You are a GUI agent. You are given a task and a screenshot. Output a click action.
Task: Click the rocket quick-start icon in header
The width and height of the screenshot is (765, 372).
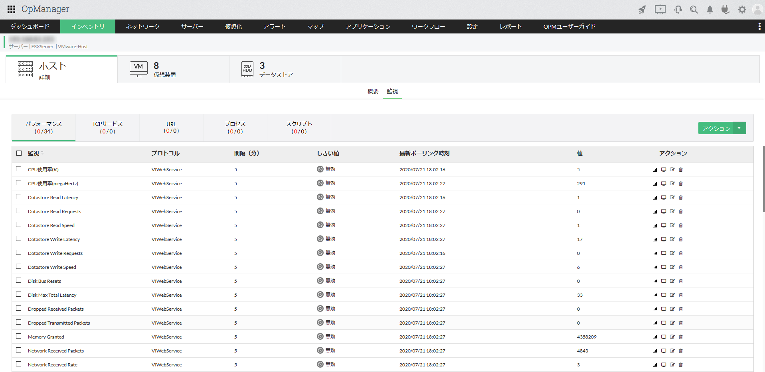click(x=642, y=10)
